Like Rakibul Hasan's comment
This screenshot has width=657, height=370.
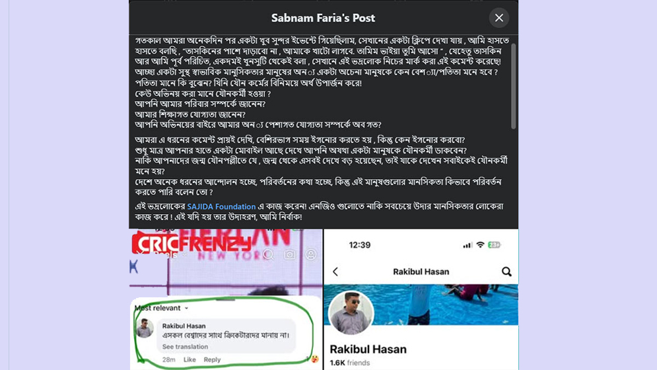pos(190,359)
